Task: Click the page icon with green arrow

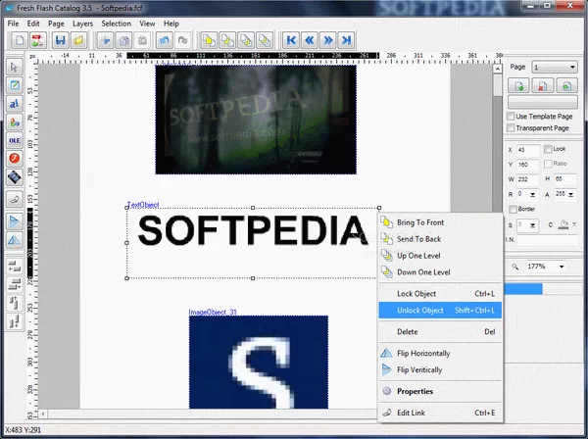Action: pyautogui.click(x=566, y=85)
